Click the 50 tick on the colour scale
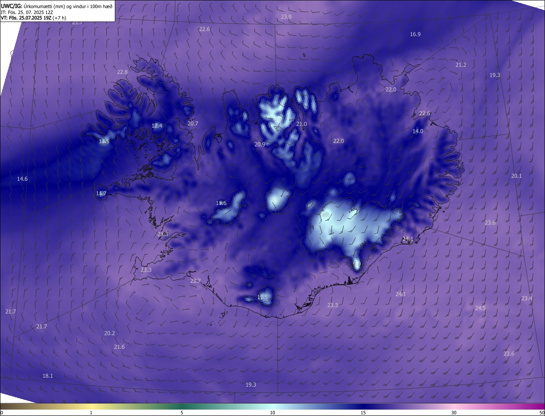 pyautogui.click(x=542, y=413)
